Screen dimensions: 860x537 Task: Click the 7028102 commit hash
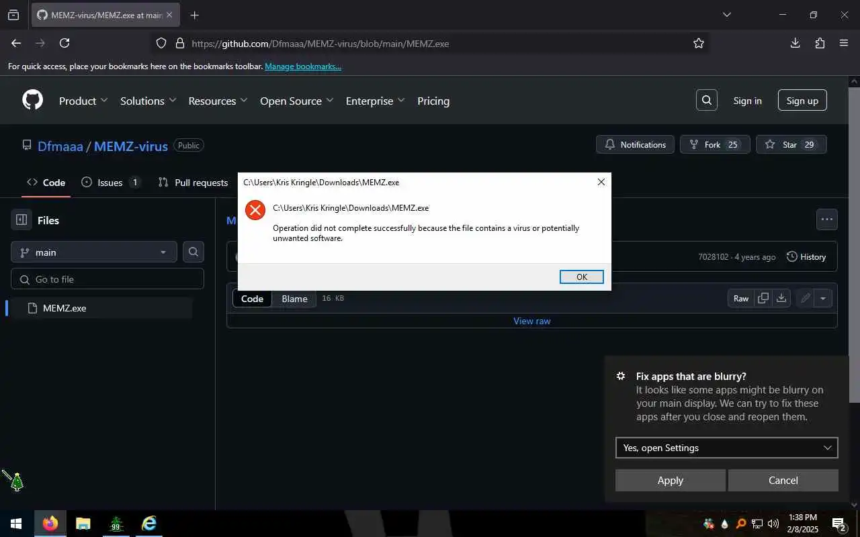713,256
